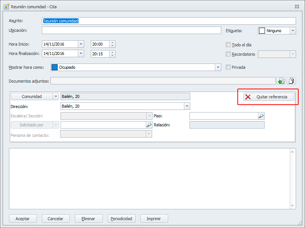Click the Ubicación input field
The width and height of the screenshot is (305, 228).
(x=132, y=30)
